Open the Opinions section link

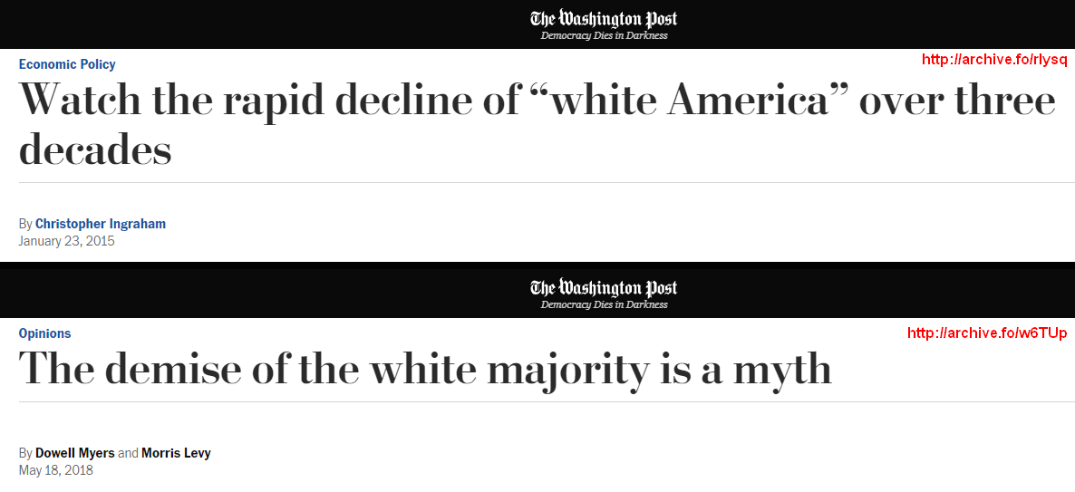point(44,333)
